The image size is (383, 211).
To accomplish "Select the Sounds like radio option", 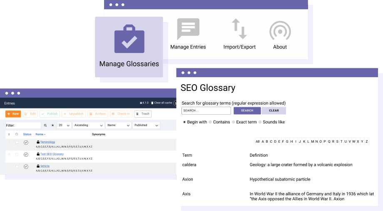I will tap(260, 122).
